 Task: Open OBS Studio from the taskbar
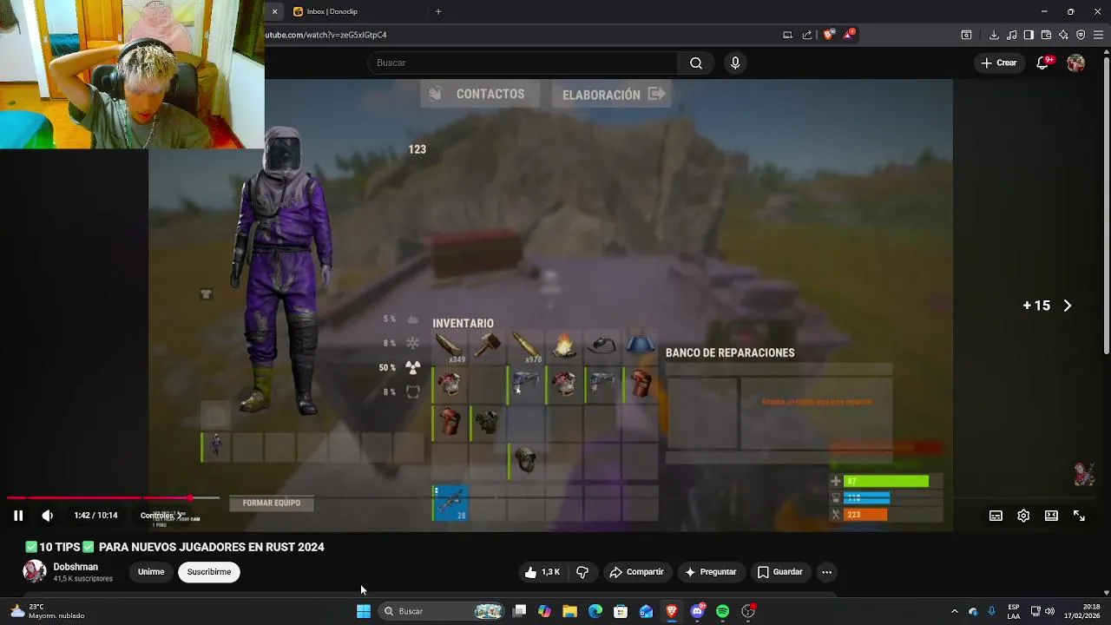748,611
